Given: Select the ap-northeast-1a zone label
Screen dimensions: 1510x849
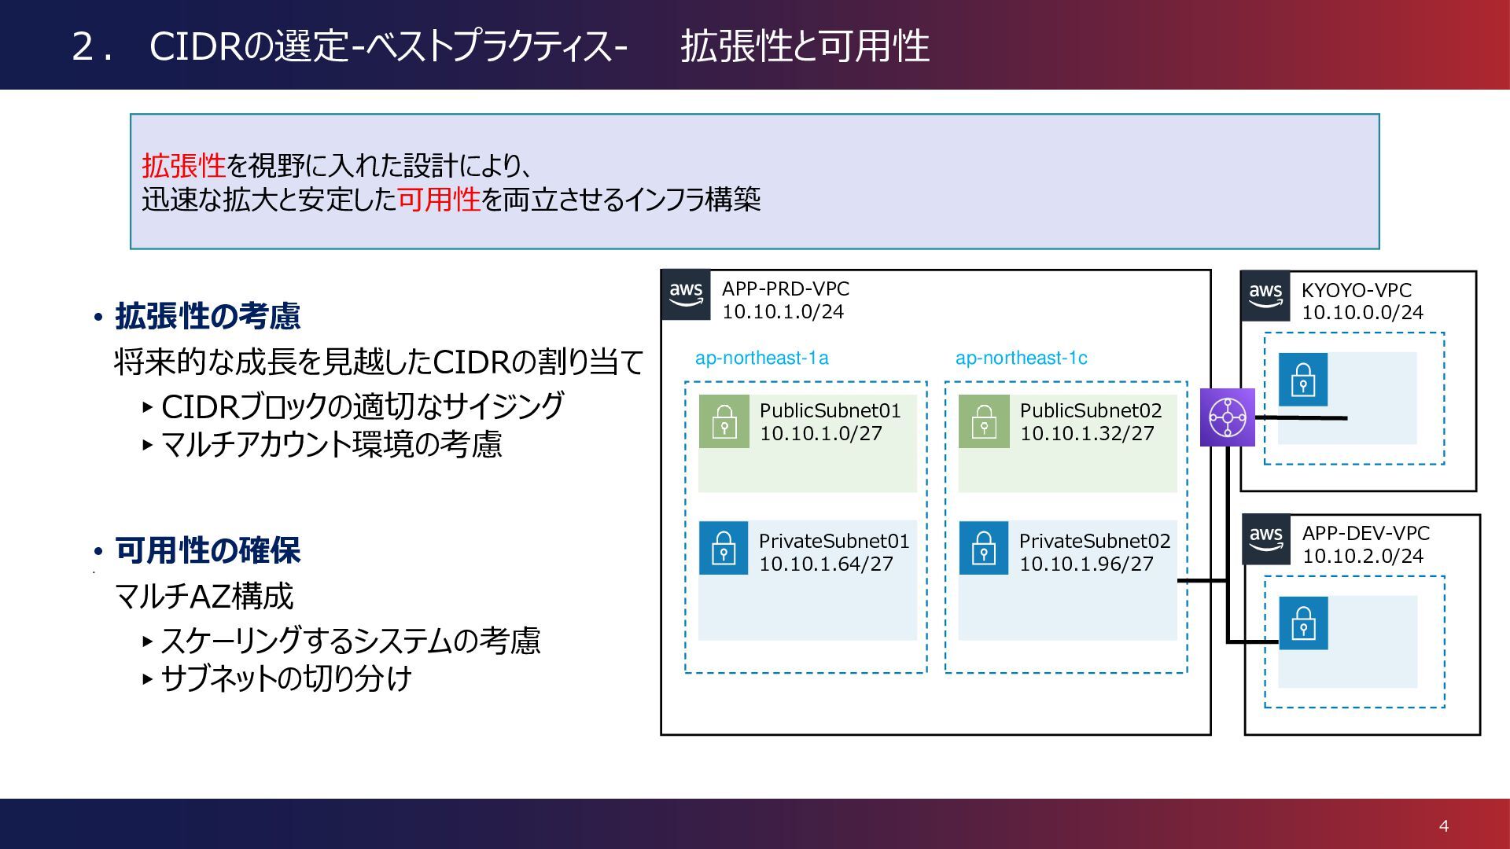Looking at the screenshot, I should 761,358.
